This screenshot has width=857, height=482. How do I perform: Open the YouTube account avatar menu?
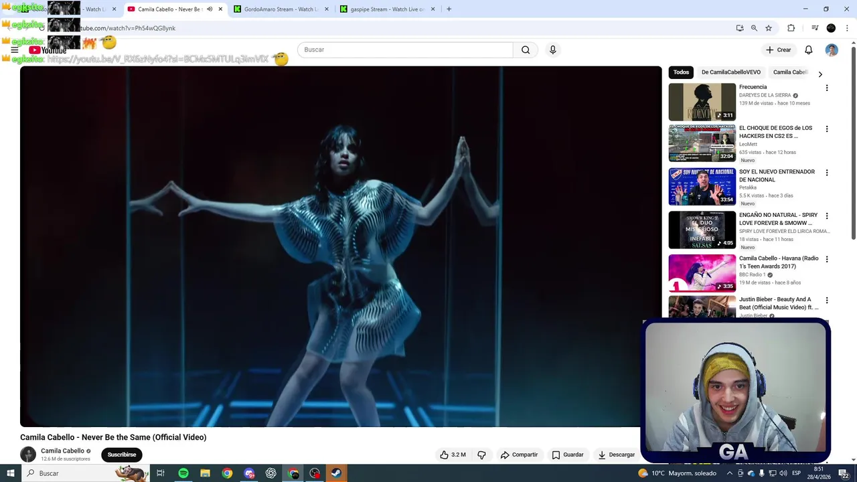[832, 50]
